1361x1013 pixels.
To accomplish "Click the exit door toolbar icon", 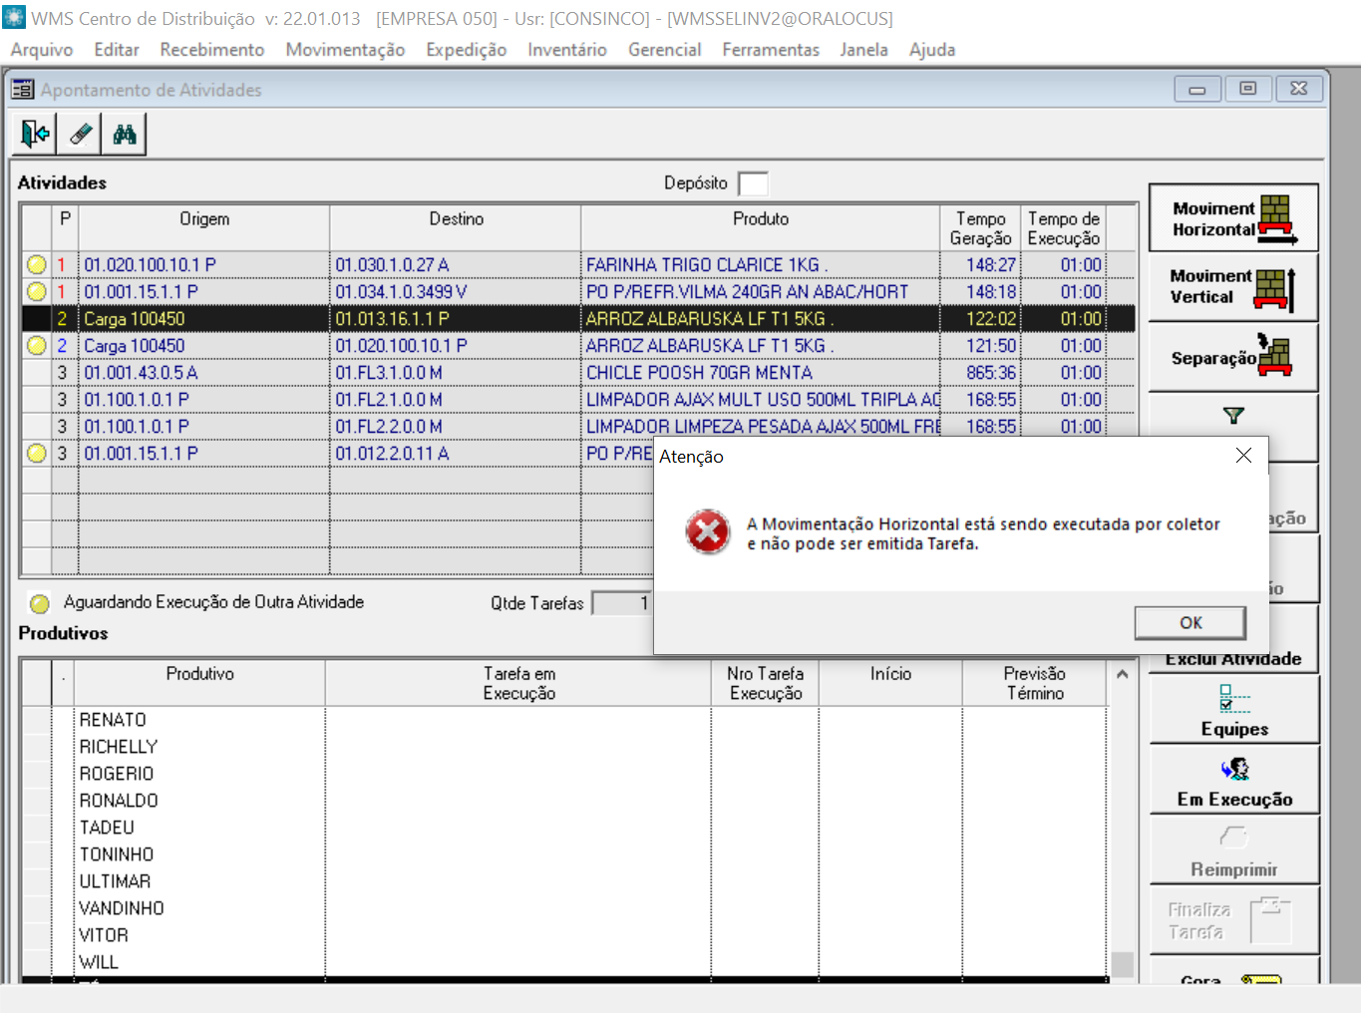I will click(x=35, y=134).
